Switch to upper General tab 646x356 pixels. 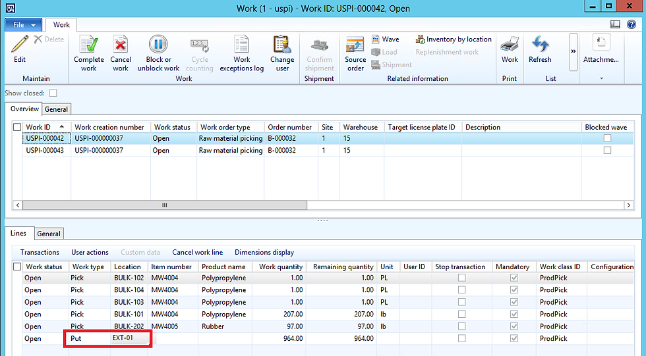coord(57,109)
